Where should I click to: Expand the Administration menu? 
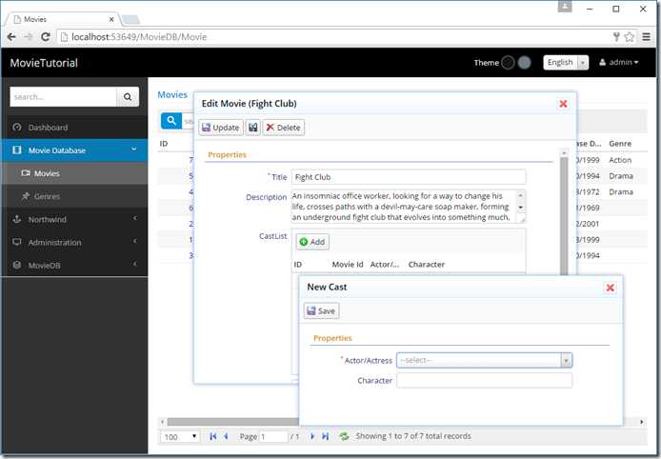(74, 242)
